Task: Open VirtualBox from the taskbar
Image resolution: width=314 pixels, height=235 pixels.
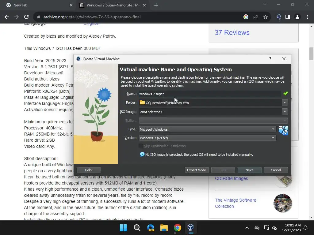Action: click(191, 228)
